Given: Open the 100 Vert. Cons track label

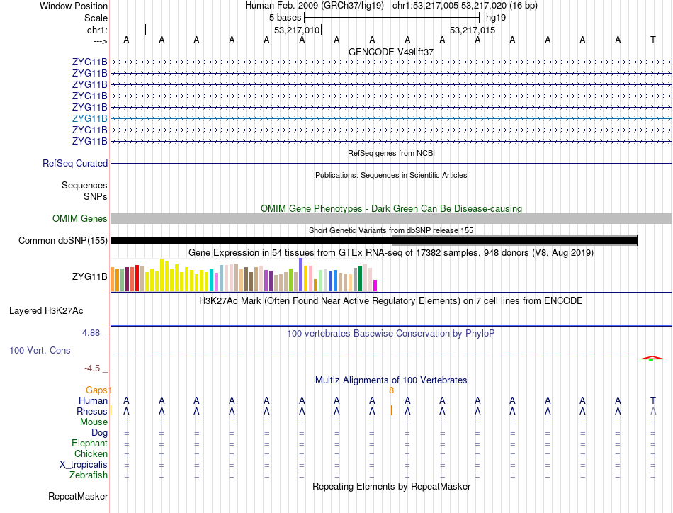Looking at the screenshot, I should coord(40,350).
